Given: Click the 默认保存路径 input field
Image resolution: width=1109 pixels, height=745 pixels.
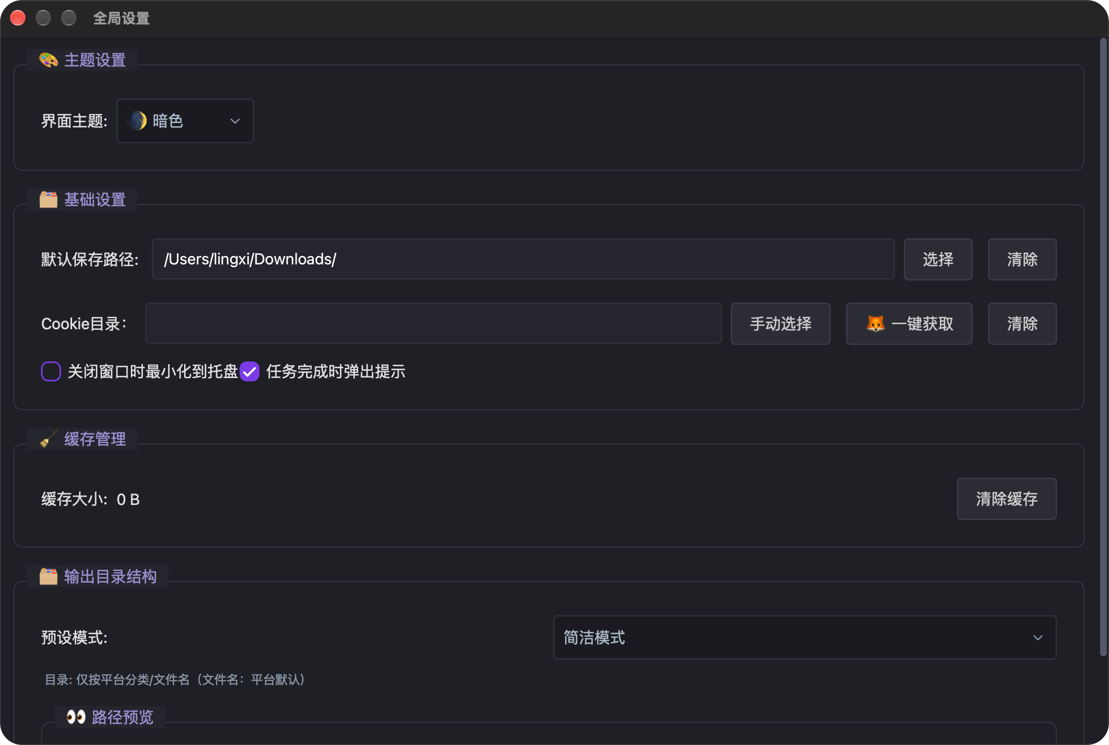Looking at the screenshot, I should click(523, 259).
